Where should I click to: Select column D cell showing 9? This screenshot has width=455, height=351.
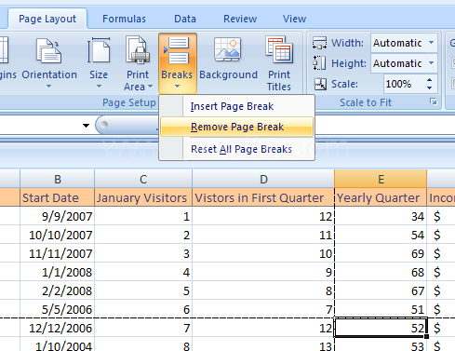[x=263, y=272]
